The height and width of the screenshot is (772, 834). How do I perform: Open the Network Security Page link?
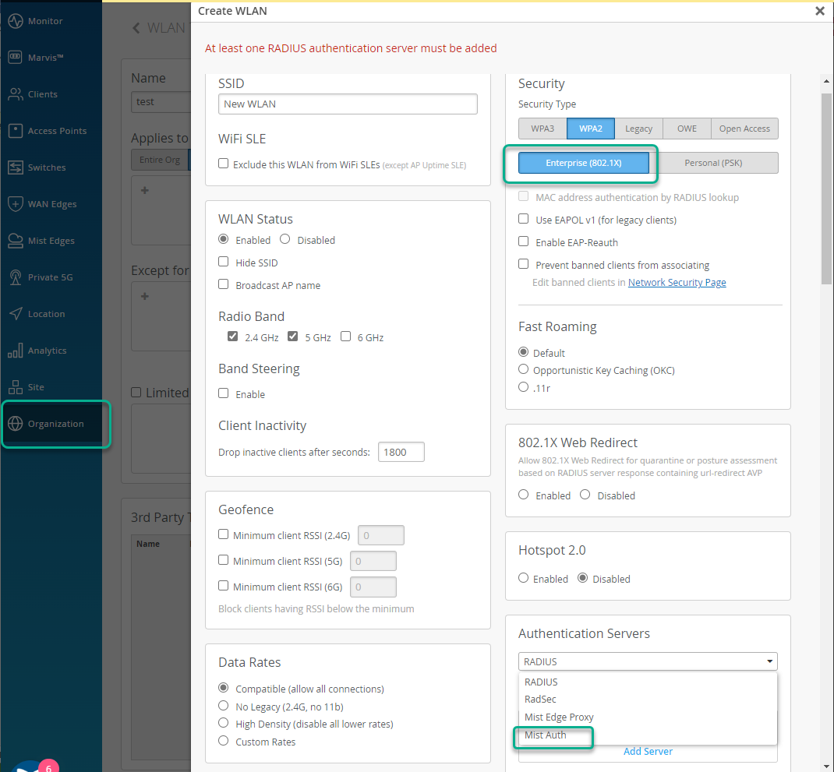tap(677, 283)
